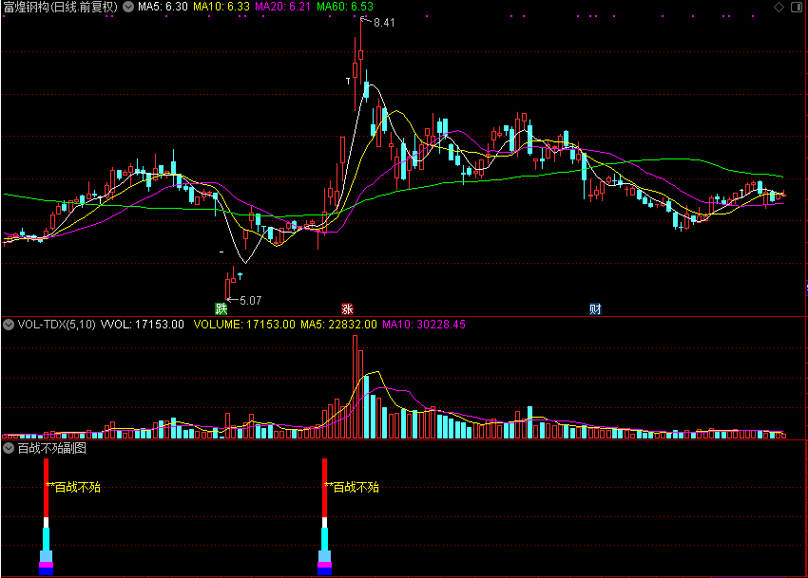This screenshot has height=578, width=808.
Task: Click the 百战不殆副图 indicator name
Action: click(52, 448)
